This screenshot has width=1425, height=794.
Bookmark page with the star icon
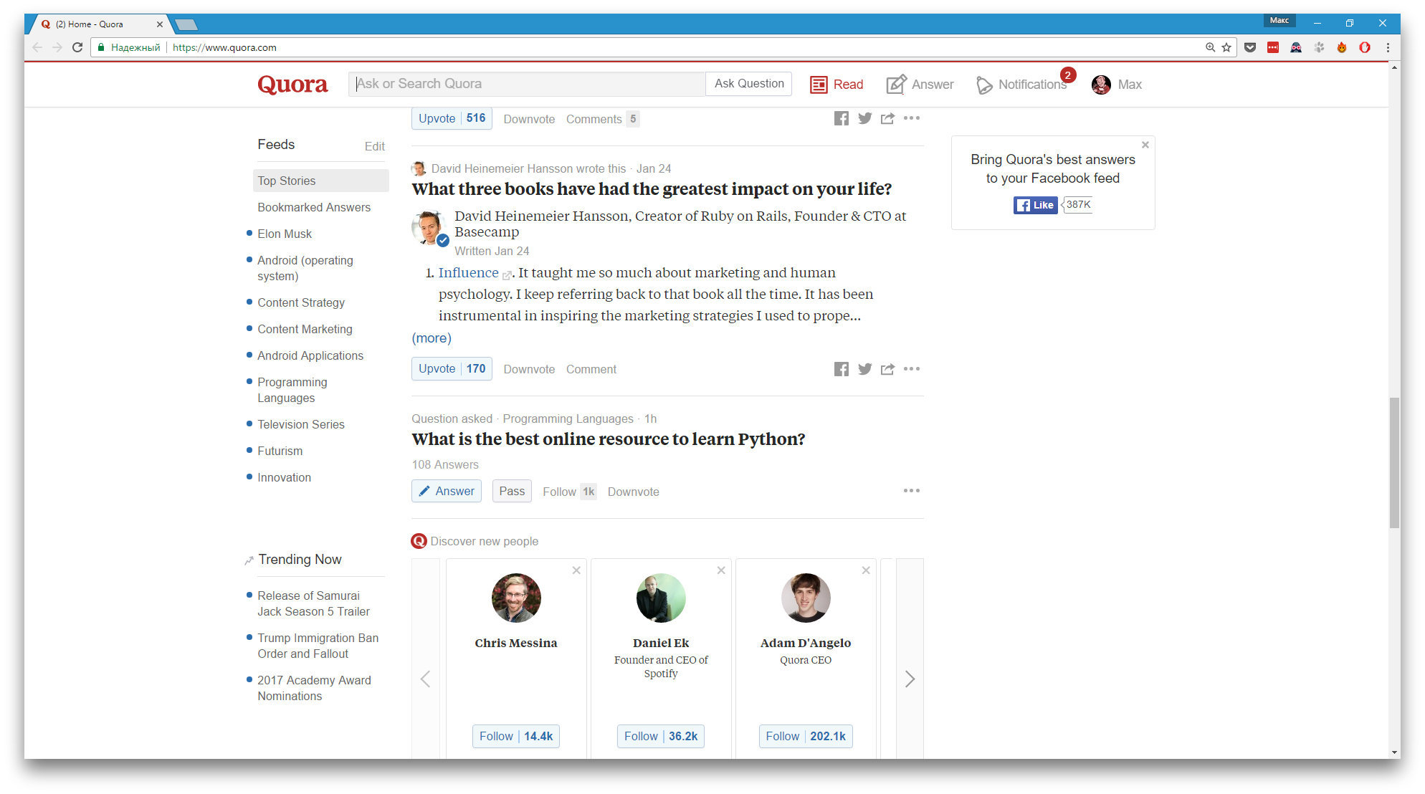[1226, 47]
